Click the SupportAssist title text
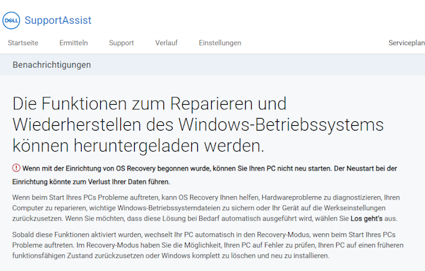The height and width of the screenshot is (271, 425). point(58,21)
